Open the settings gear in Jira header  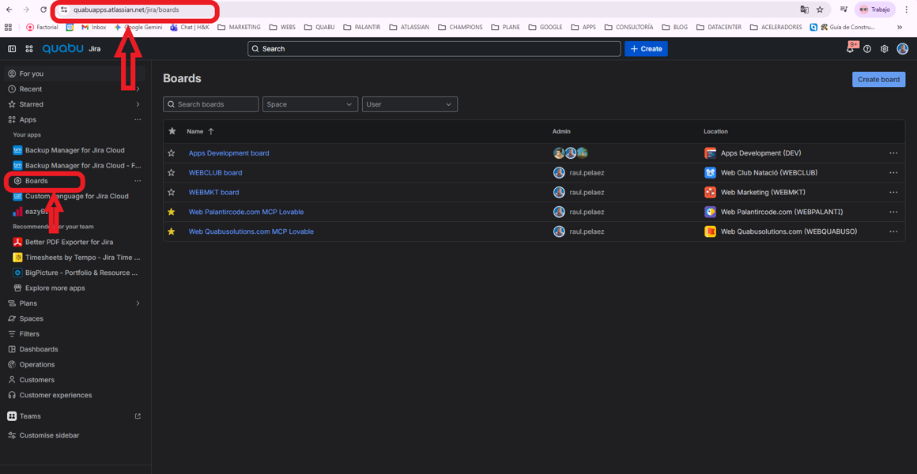point(885,49)
